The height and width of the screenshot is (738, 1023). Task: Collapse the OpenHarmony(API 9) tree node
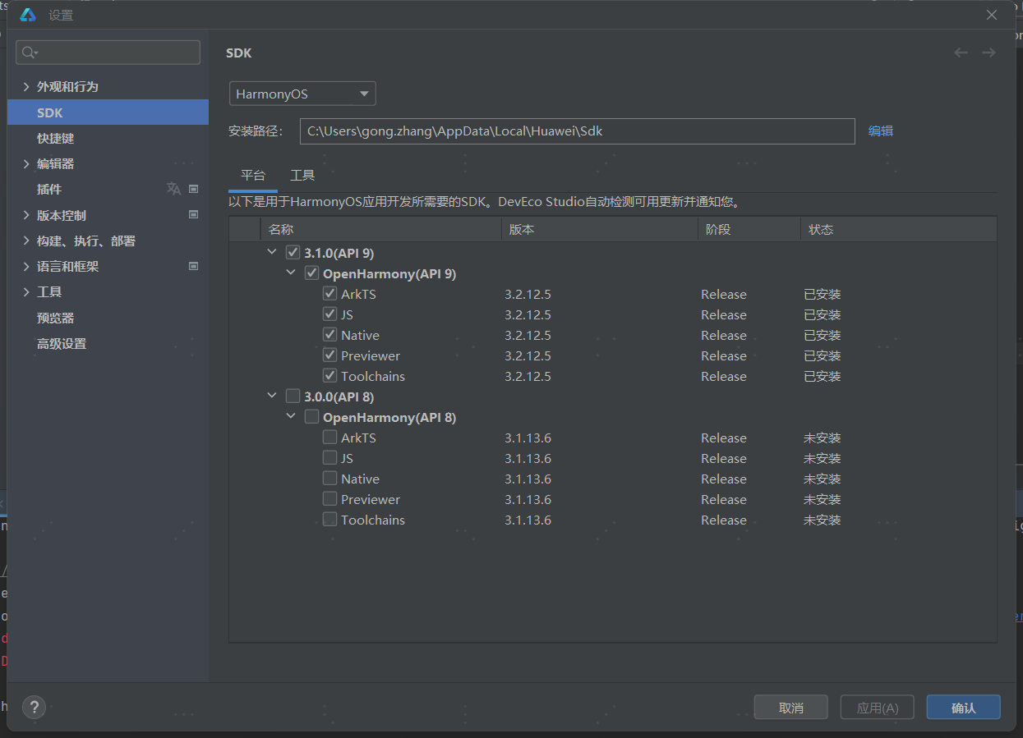(291, 273)
